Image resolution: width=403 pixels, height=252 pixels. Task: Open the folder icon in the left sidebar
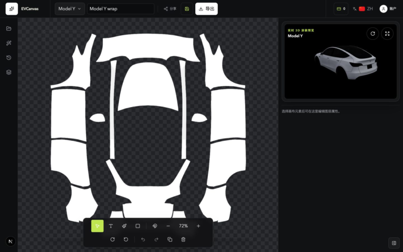(x=9, y=28)
